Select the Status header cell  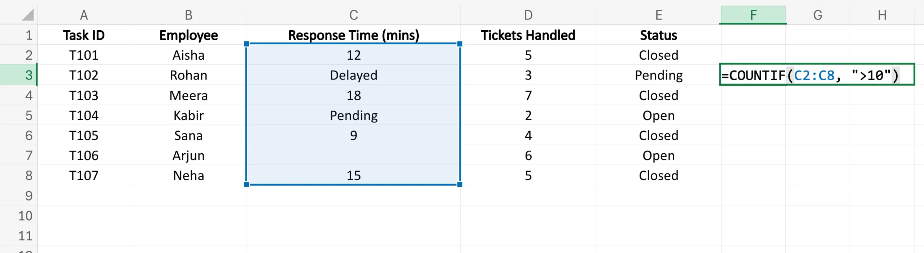(x=658, y=35)
